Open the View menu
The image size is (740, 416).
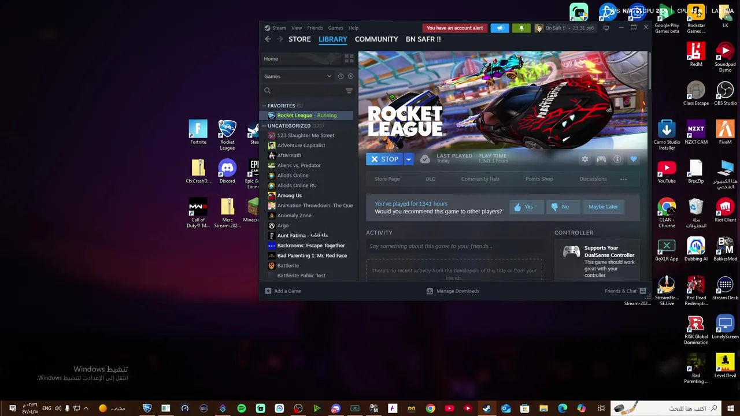(x=297, y=28)
